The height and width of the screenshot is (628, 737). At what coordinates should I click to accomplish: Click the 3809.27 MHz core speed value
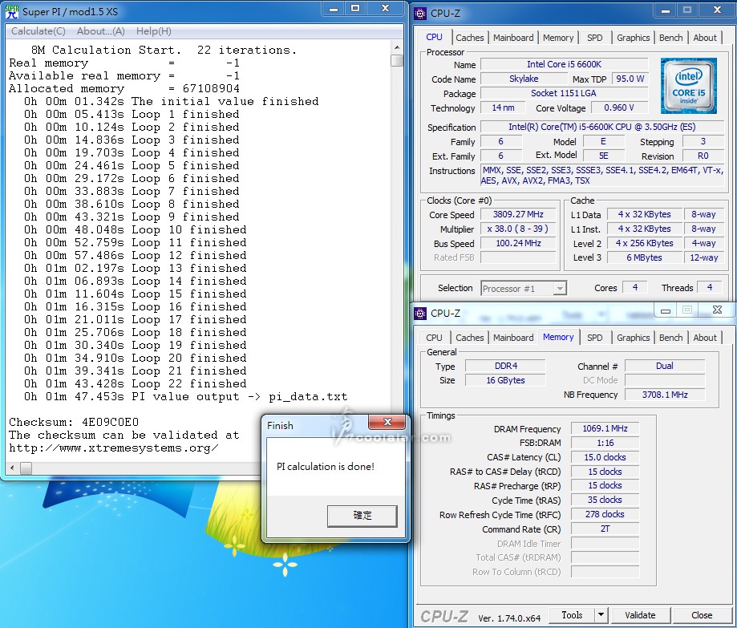(x=518, y=215)
